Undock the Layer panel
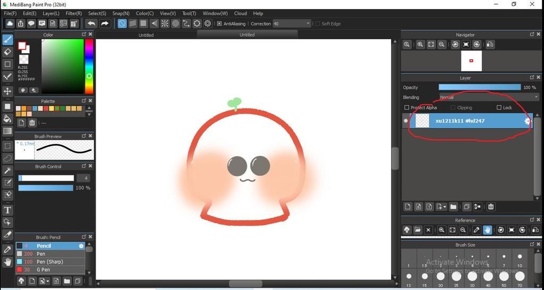 tap(532, 77)
